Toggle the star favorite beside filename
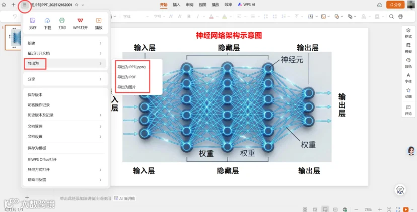 tap(77, 5)
